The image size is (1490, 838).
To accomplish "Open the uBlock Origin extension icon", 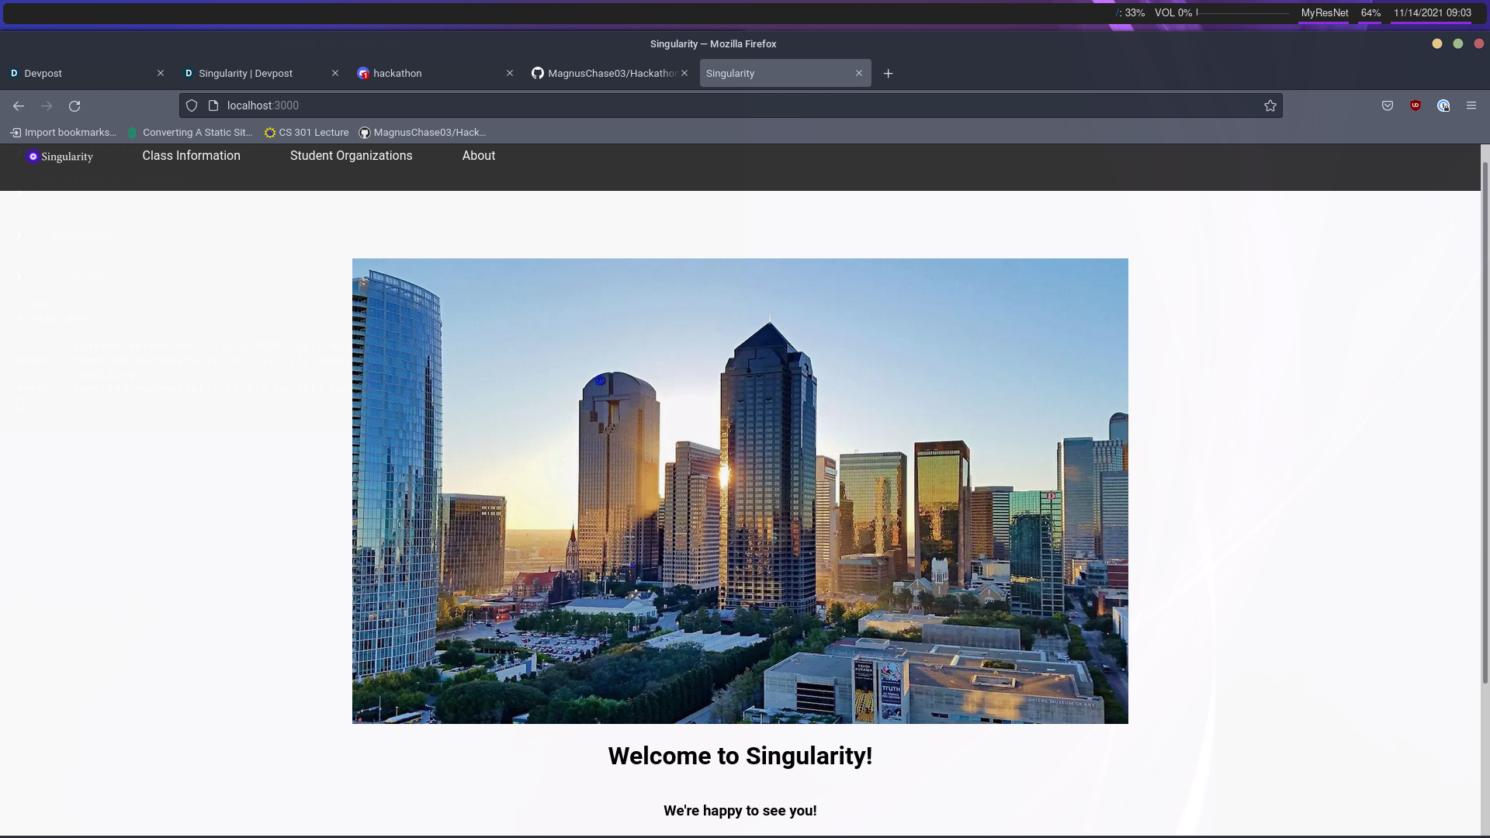I will [x=1415, y=106].
